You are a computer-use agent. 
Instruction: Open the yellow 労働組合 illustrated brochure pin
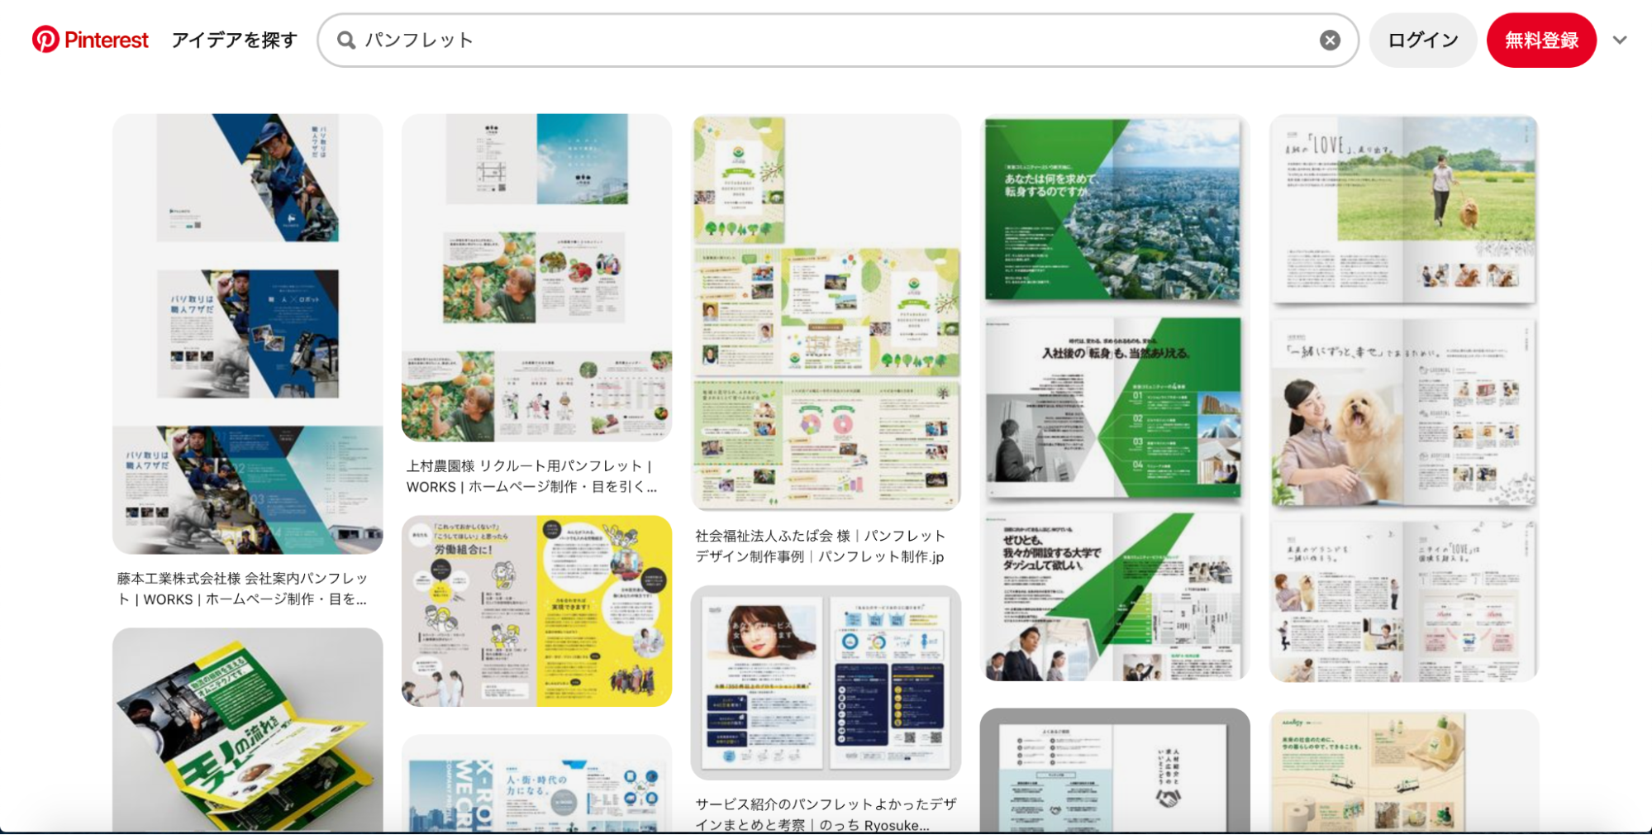point(536,611)
